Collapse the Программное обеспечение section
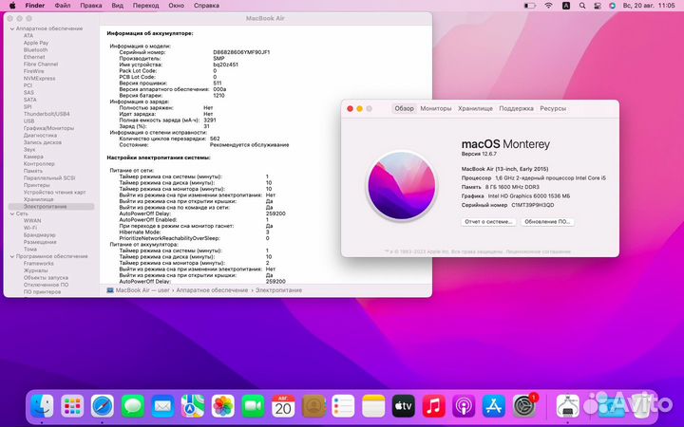The height and width of the screenshot is (427, 684). (12, 256)
